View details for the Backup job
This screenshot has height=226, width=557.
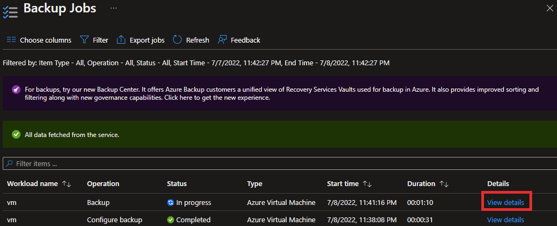point(506,203)
